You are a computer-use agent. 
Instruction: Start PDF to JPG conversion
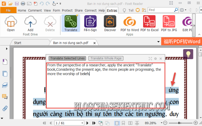click(169, 23)
